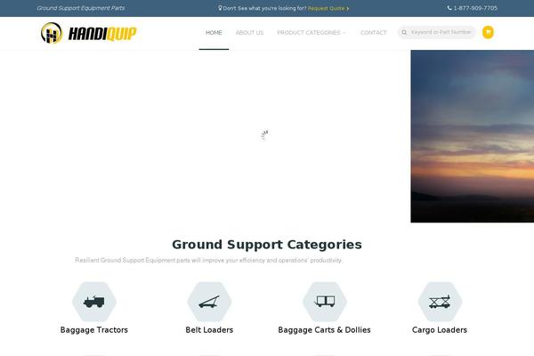This screenshot has width=534, height=356.
Task: Click the Request Quote link
Action: coord(328,8)
